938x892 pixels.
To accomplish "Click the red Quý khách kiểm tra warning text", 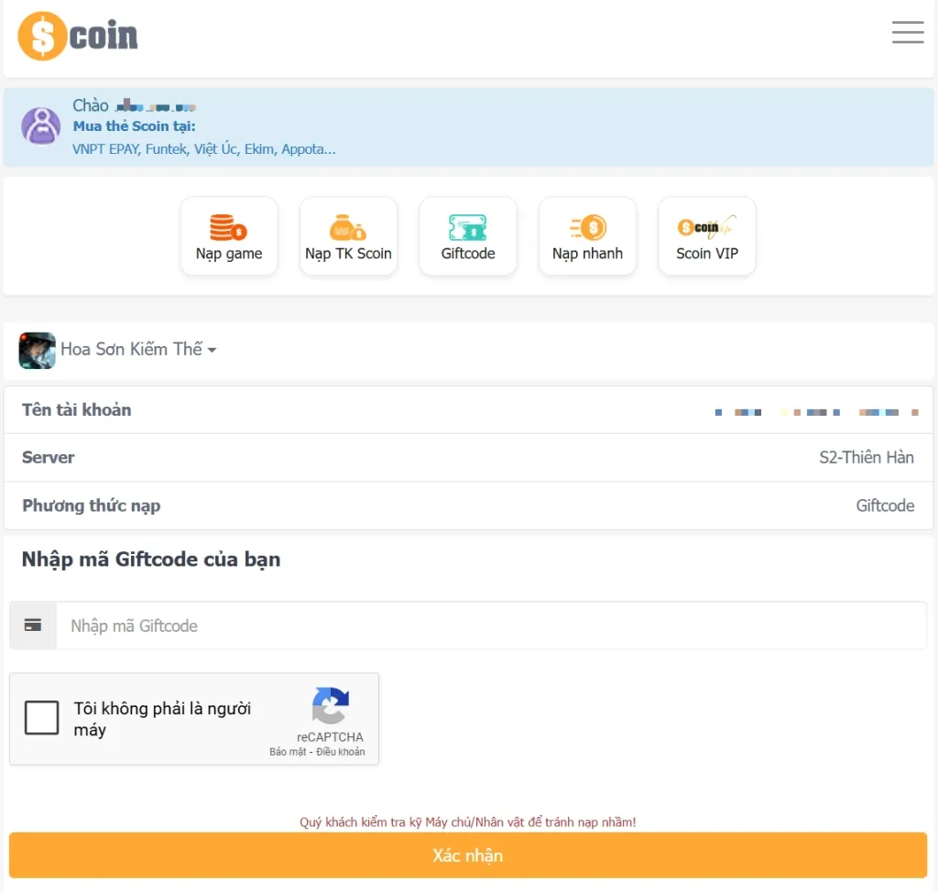I will click(468, 822).
